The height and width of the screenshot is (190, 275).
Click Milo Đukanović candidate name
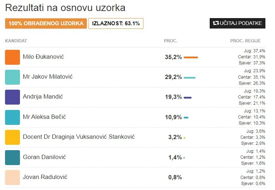43,57
